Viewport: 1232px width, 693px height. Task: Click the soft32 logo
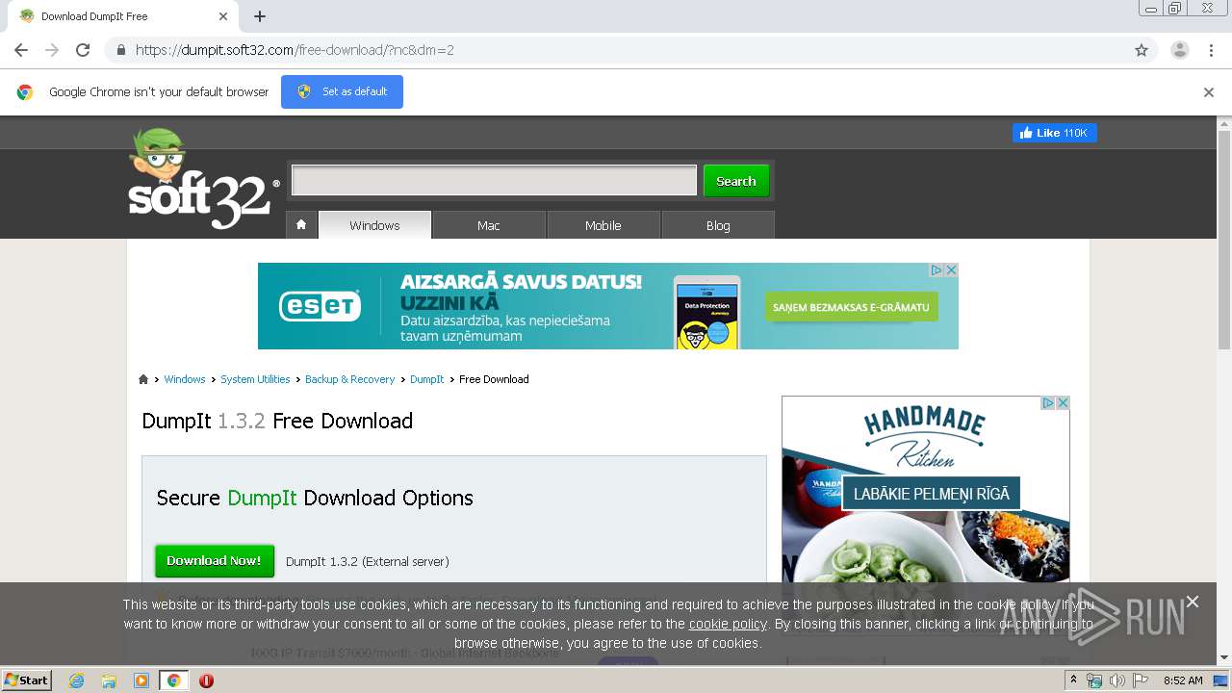click(x=203, y=179)
